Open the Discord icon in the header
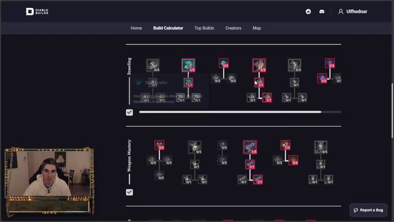394x222 pixels. coord(321,12)
